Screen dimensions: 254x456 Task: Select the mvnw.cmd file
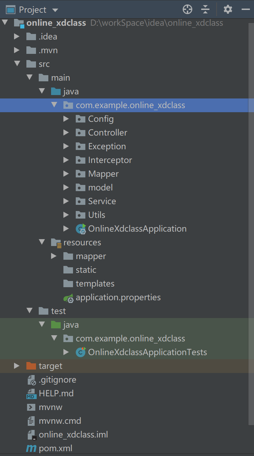click(60, 421)
